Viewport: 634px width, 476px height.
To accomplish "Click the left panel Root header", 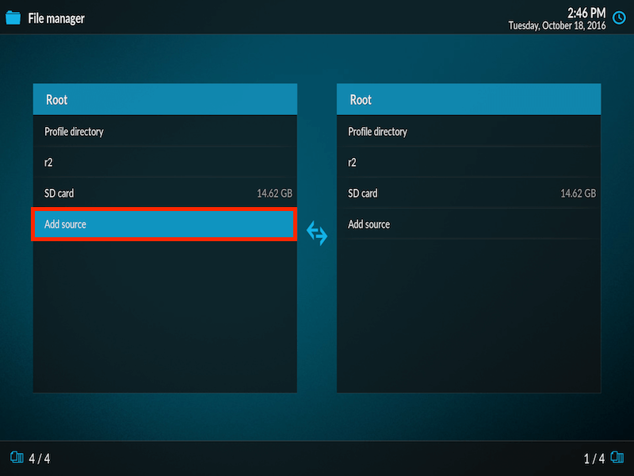I will pyautogui.click(x=165, y=100).
